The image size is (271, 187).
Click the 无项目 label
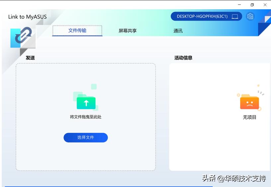(249, 117)
